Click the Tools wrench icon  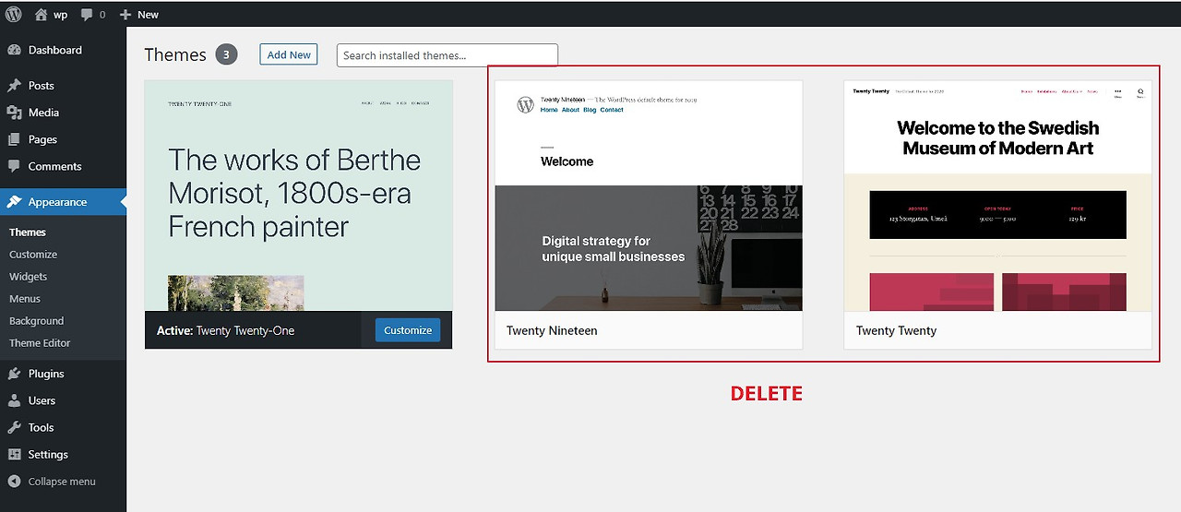click(14, 427)
